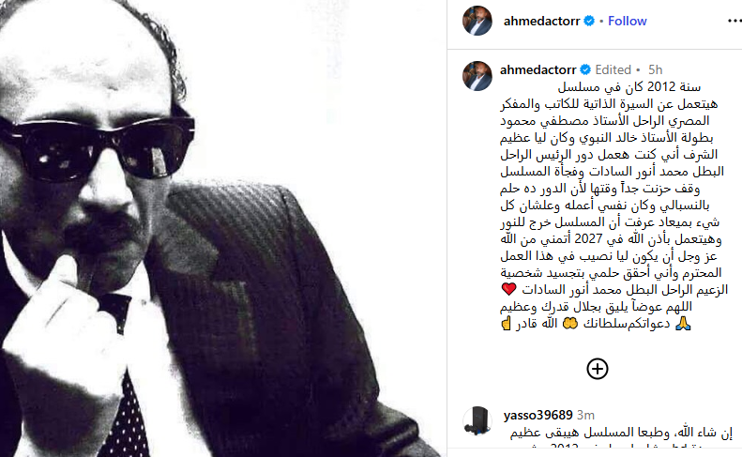Click the caption author's avatar
The width and height of the screenshot is (742, 457).
(477, 76)
